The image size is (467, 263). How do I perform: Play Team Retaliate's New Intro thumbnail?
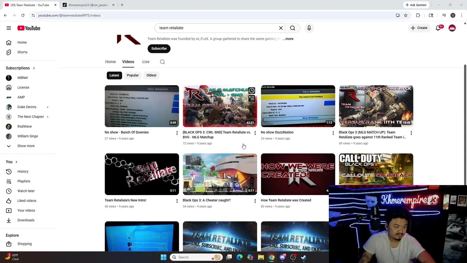pos(142,174)
